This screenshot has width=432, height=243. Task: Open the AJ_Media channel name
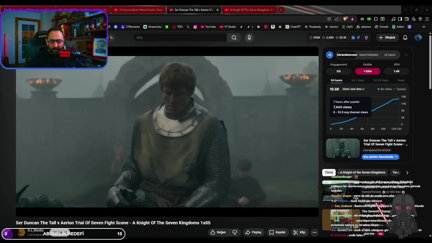(35, 230)
